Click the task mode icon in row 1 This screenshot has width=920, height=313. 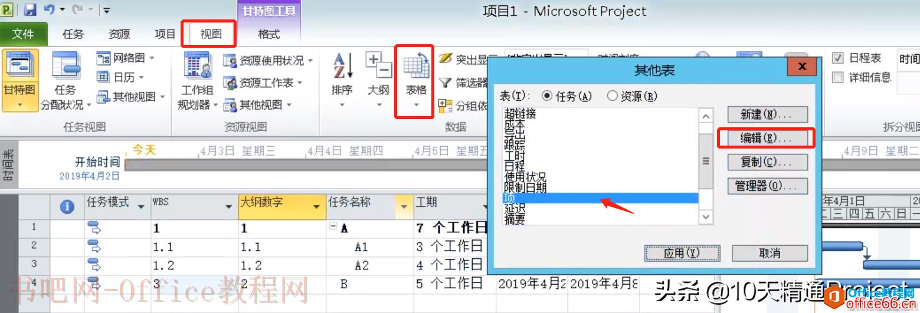point(94,228)
